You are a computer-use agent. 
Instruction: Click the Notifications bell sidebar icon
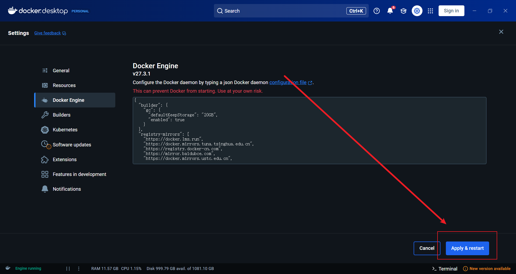[x=45, y=189]
